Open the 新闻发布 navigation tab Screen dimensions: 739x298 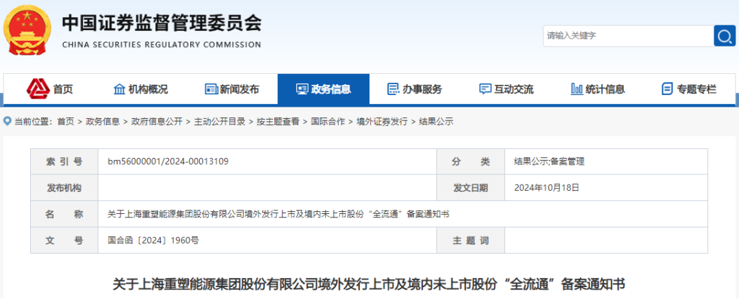(232, 88)
